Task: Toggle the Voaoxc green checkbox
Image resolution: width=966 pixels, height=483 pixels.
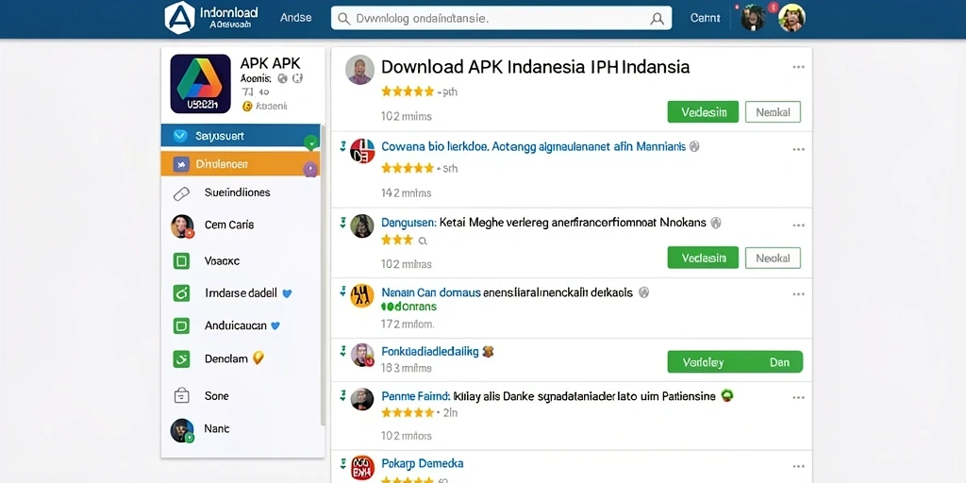Action: 181,261
